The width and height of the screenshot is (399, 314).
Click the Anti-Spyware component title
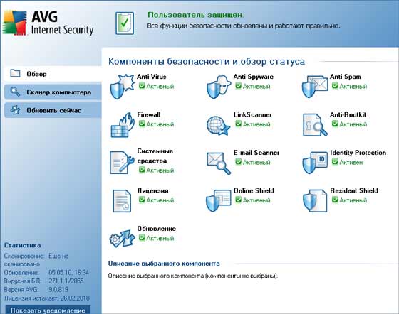pos(254,77)
